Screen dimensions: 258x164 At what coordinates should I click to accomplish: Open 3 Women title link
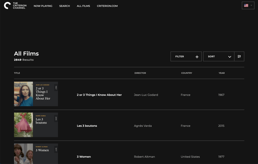click(x=84, y=157)
